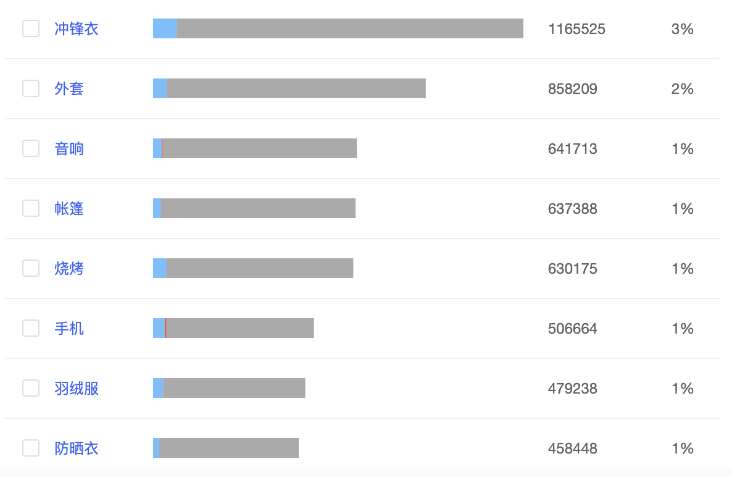Click the 手机 keyword link
The image size is (732, 477).
(69, 328)
